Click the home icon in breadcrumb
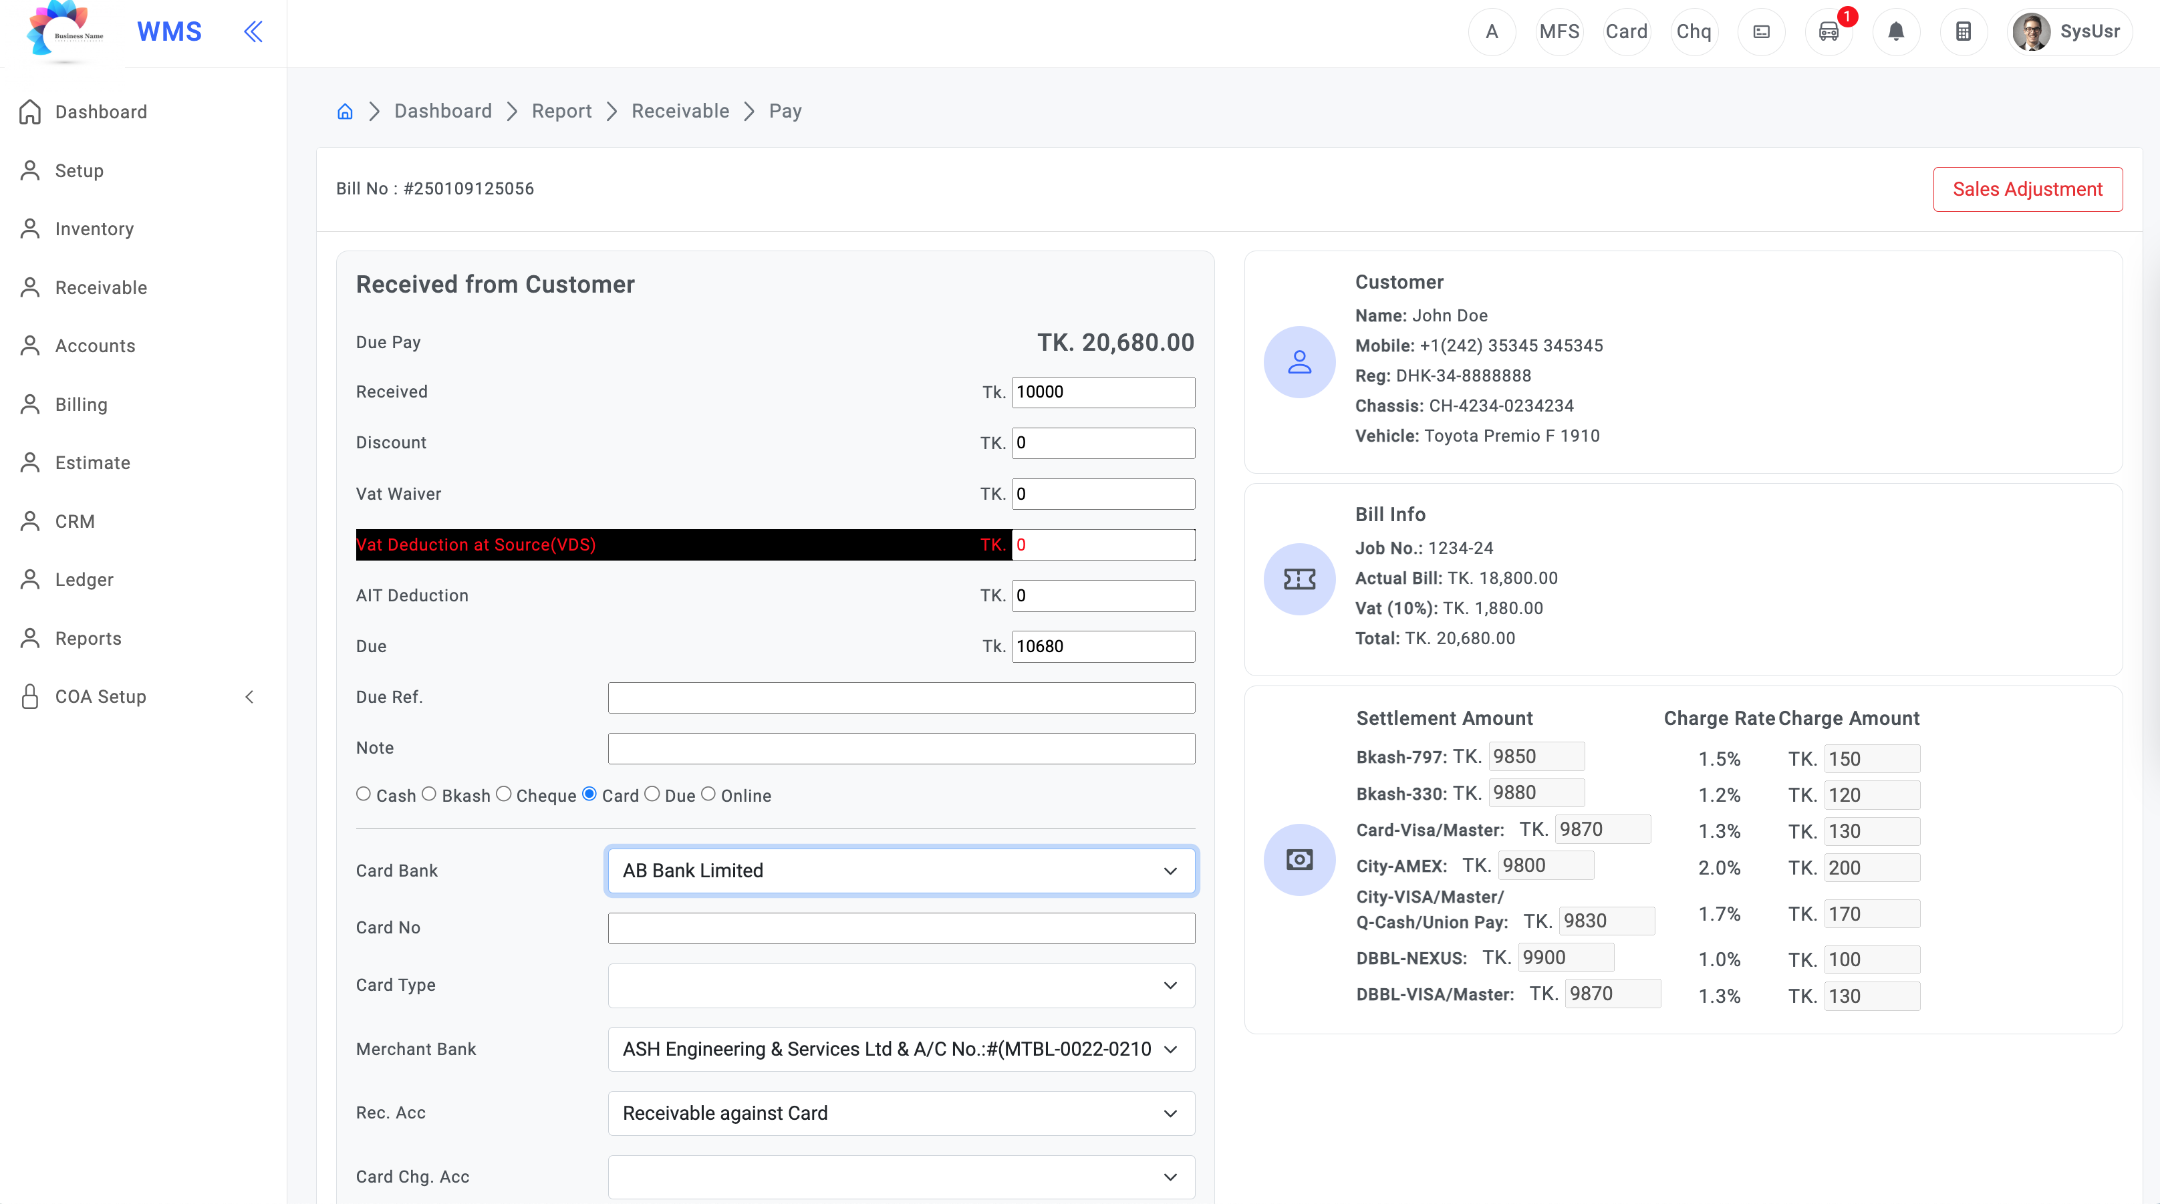Screen dimensions: 2160x1204 point(345,112)
